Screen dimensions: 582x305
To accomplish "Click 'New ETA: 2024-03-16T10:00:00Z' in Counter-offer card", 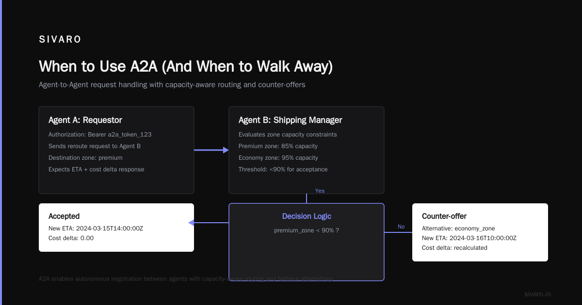I will pyautogui.click(x=469, y=238).
